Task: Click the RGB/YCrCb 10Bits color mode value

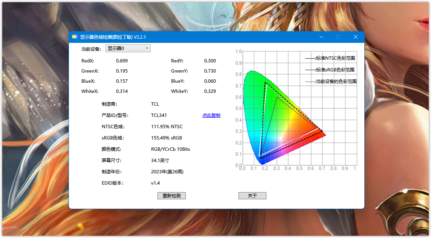Action: click(170, 149)
